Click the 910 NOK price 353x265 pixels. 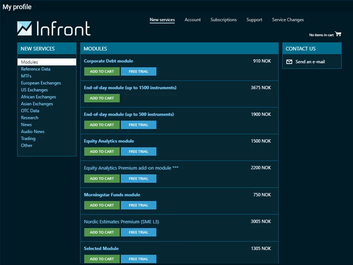tap(262, 61)
